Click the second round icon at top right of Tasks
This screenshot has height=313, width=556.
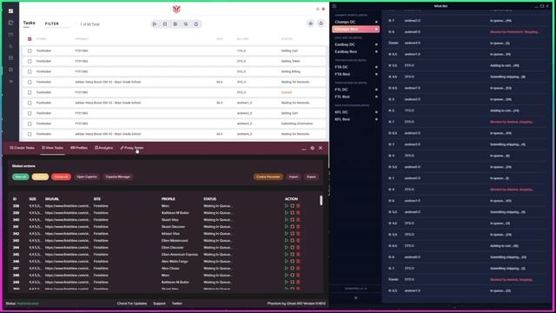(x=321, y=23)
